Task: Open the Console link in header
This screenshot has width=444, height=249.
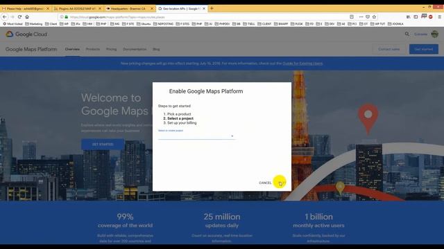Action: (420, 34)
